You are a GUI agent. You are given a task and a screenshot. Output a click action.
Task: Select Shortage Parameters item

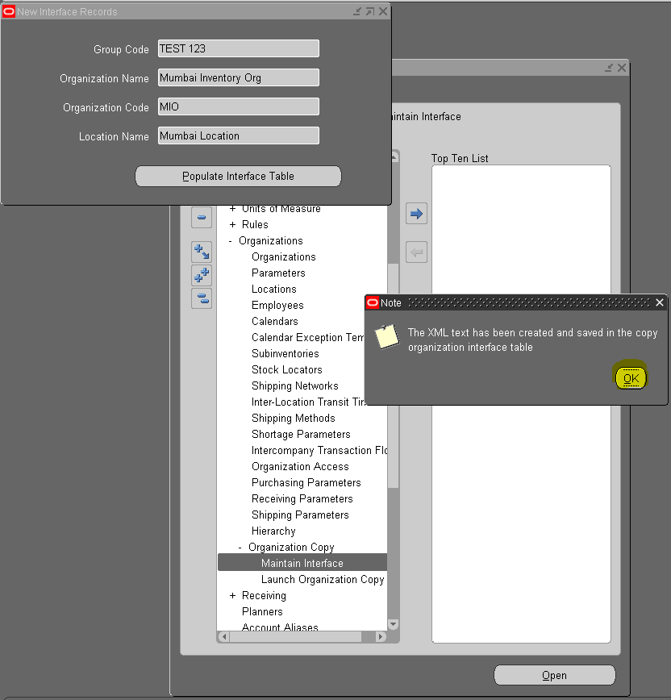[x=301, y=435]
